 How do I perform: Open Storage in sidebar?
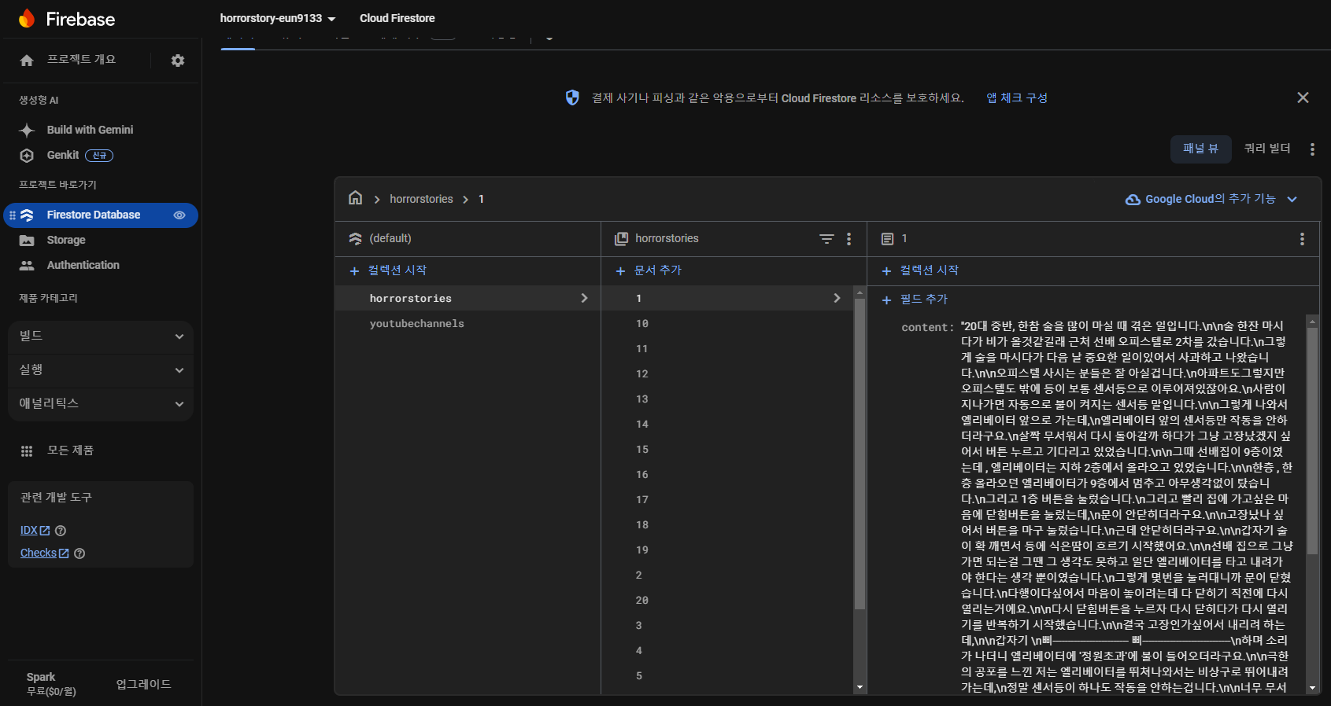(x=66, y=240)
